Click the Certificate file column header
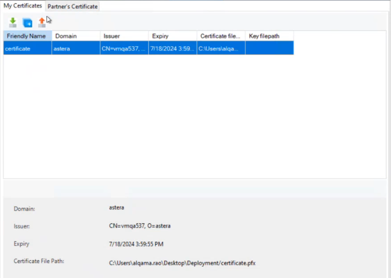 click(220, 36)
